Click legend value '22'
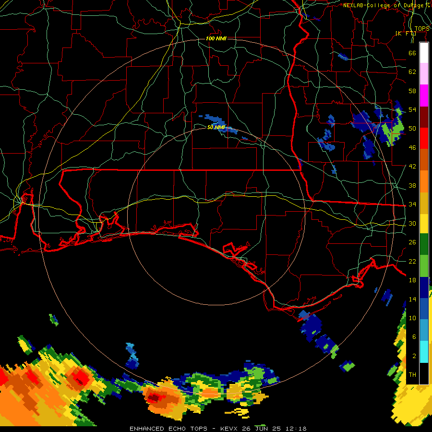 click(x=412, y=261)
